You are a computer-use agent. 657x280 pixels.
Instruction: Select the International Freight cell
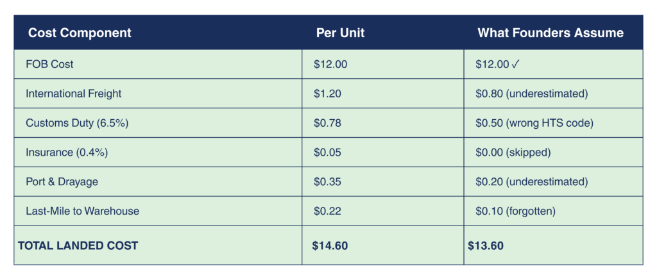[73, 94]
